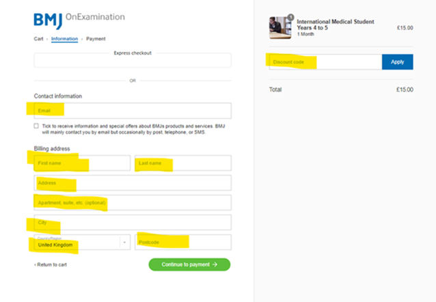Screen dimensions: 436x302
Task: Click the Postcode field
Action: [183, 242]
